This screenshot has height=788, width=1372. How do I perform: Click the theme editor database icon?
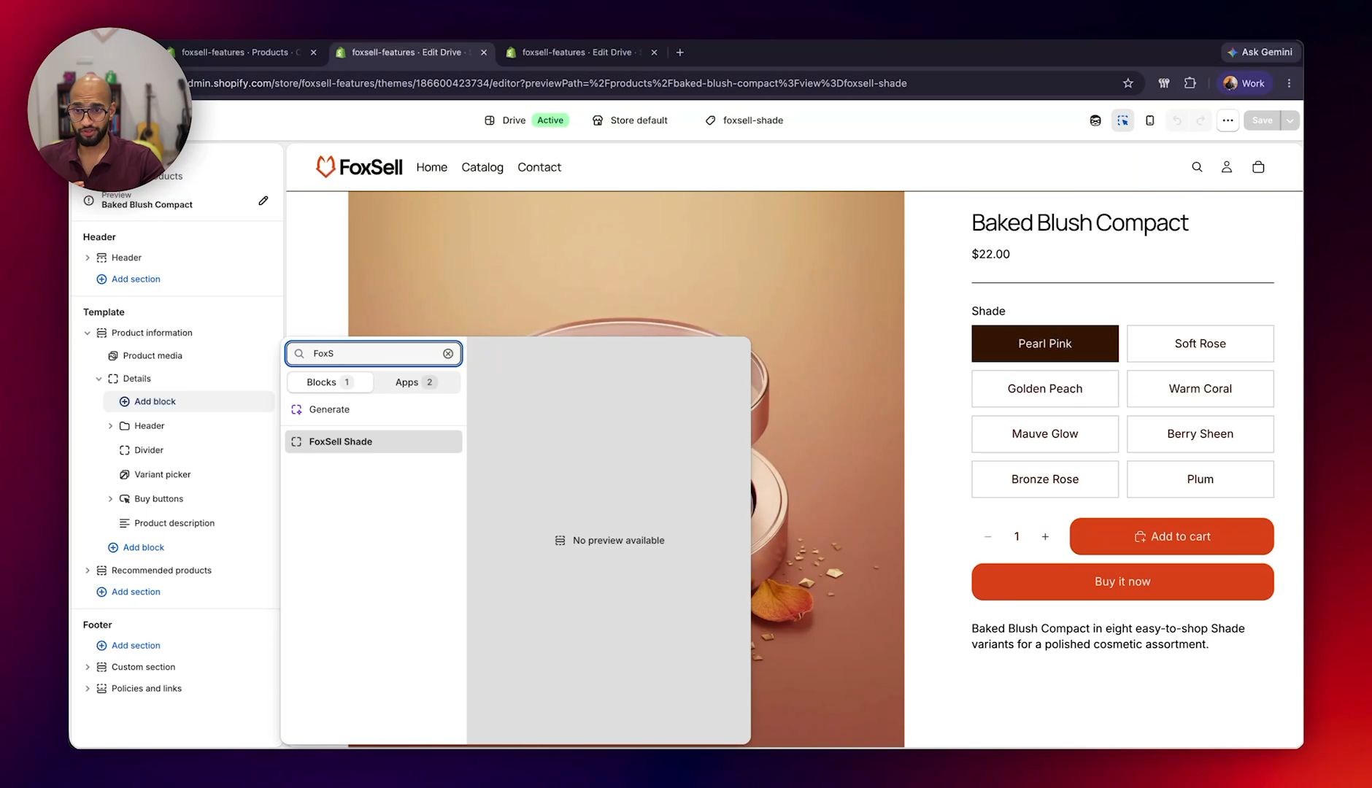(x=1095, y=120)
